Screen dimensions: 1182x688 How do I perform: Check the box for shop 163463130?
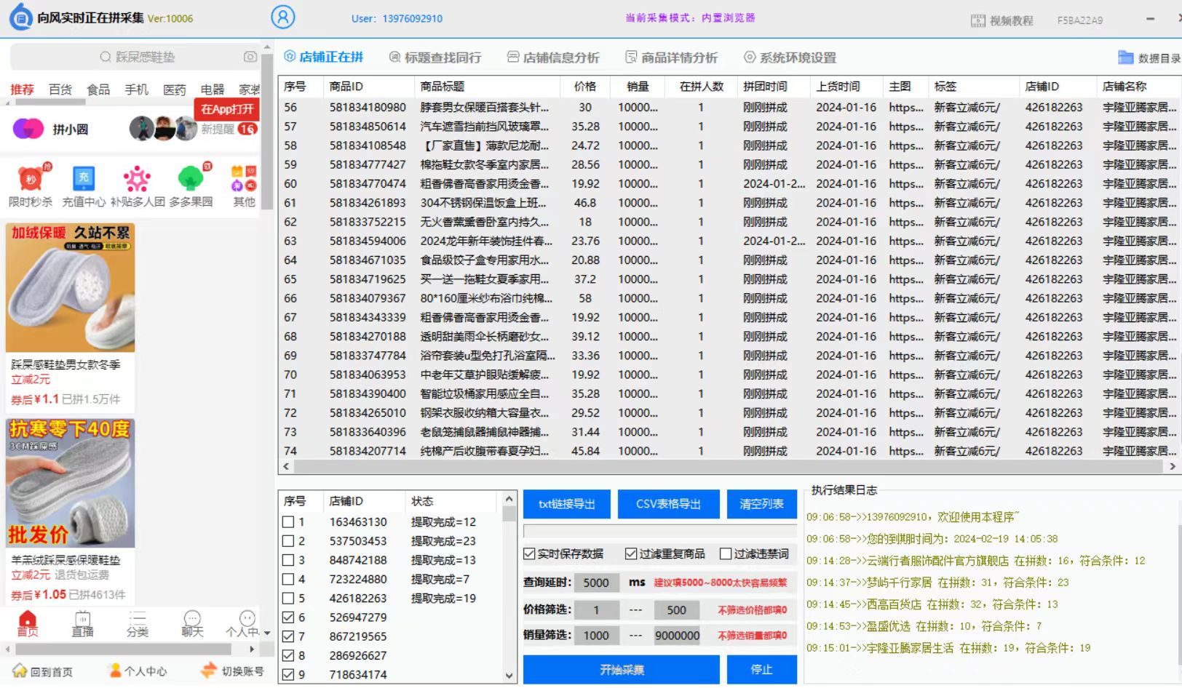(x=288, y=522)
